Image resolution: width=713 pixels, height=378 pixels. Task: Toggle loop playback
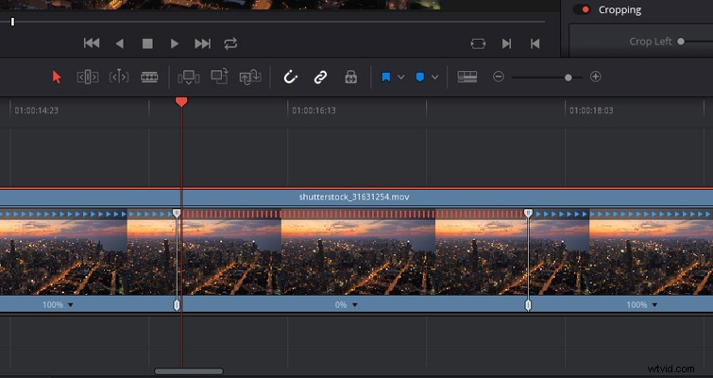pyautogui.click(x=230, y=43)
